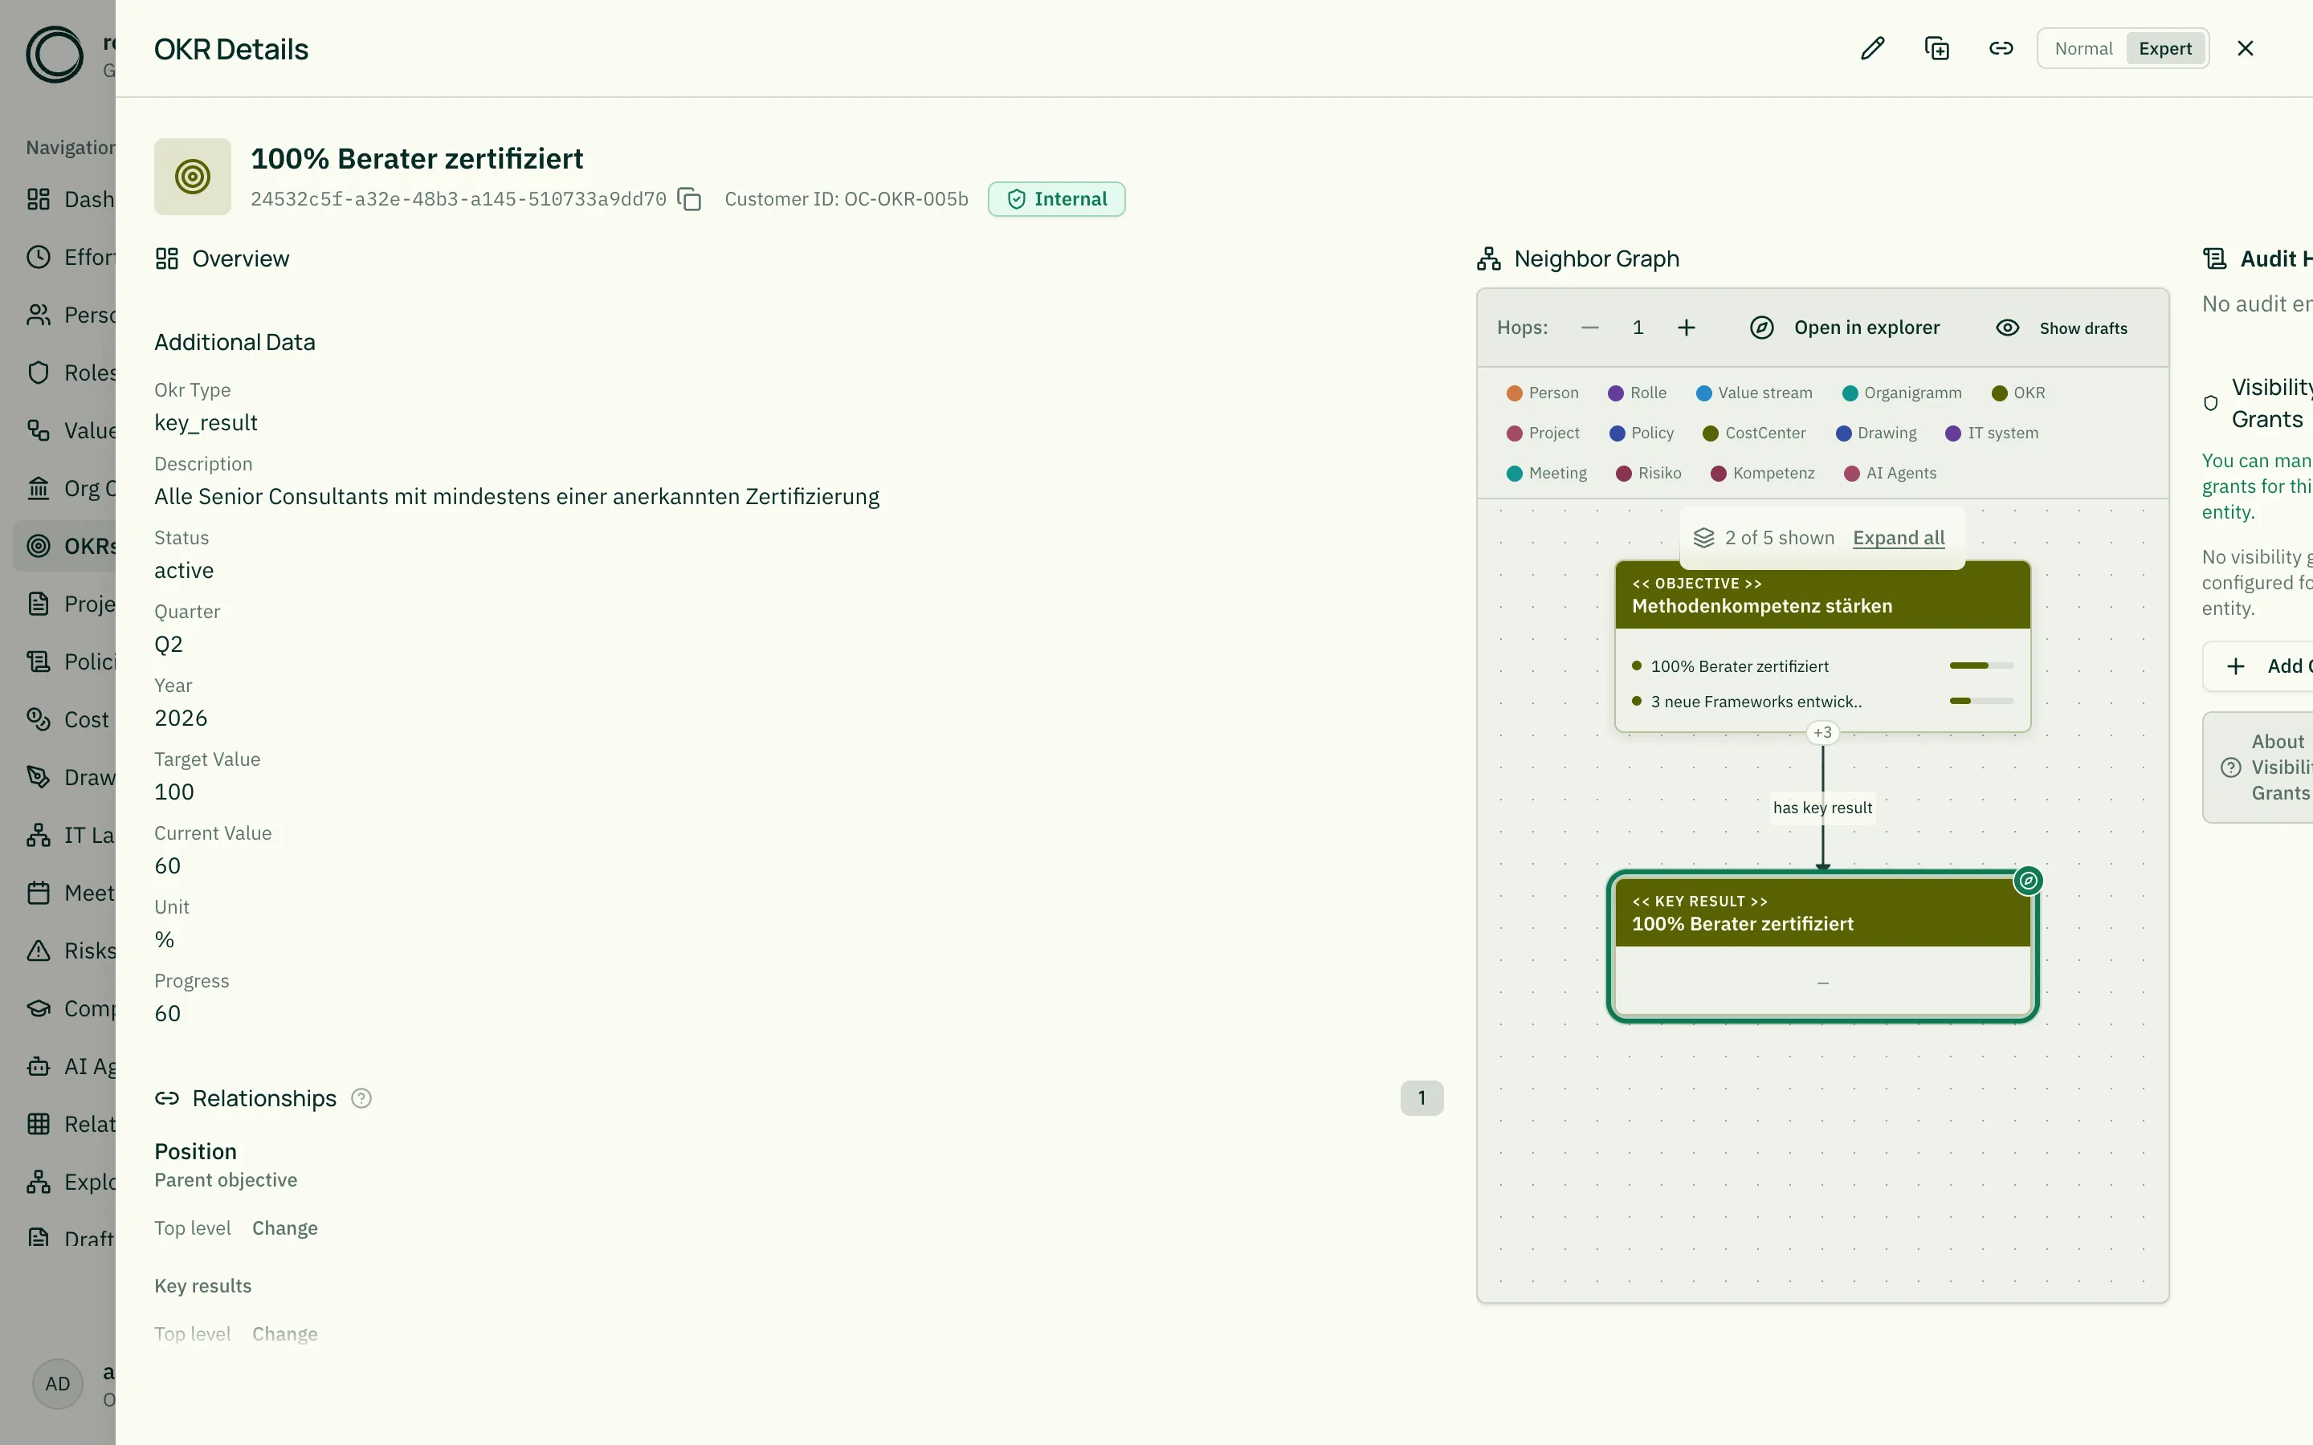The image size is (2313, 1445).
Task: Click the explorer badge on Key Result node
Action: 2027,881
